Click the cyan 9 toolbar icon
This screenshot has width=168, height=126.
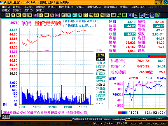click(80, 15)
